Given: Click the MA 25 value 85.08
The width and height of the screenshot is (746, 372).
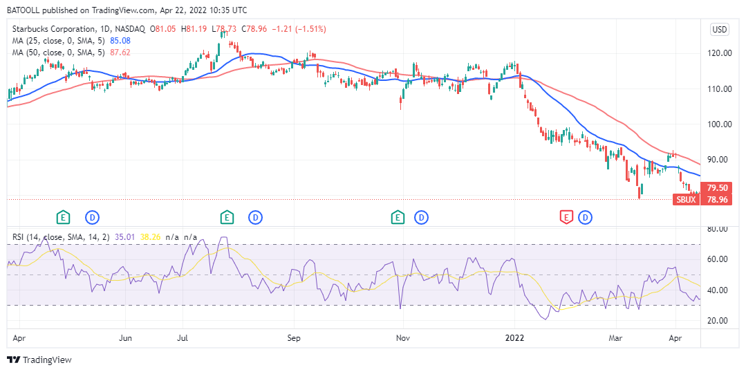Looking at the screenshot, I should tap(120, 40).
